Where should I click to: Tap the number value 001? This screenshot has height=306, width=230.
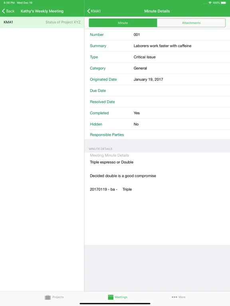click(x=137, y=35)
